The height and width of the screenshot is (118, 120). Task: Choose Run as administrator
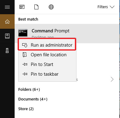coord(47,45)
